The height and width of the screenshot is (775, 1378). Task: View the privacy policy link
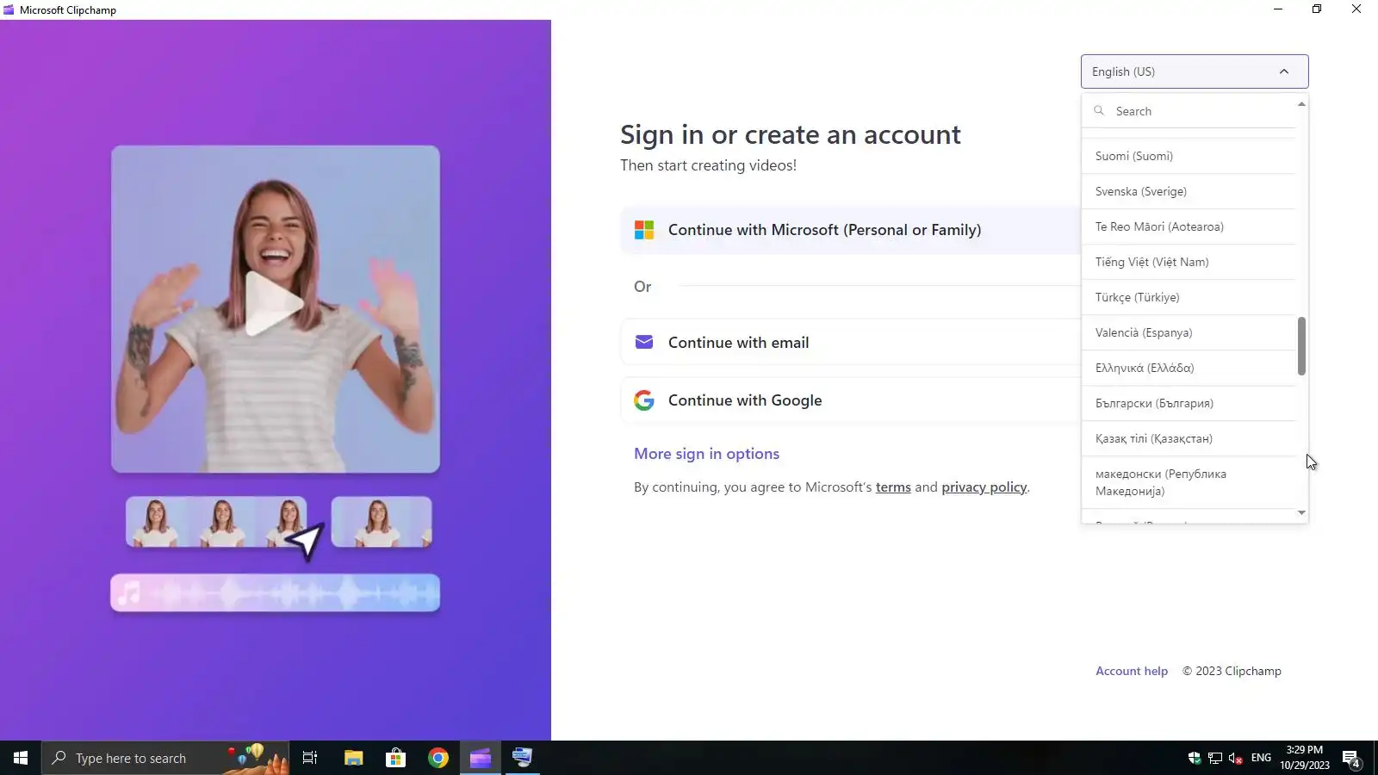pos(984,487)
